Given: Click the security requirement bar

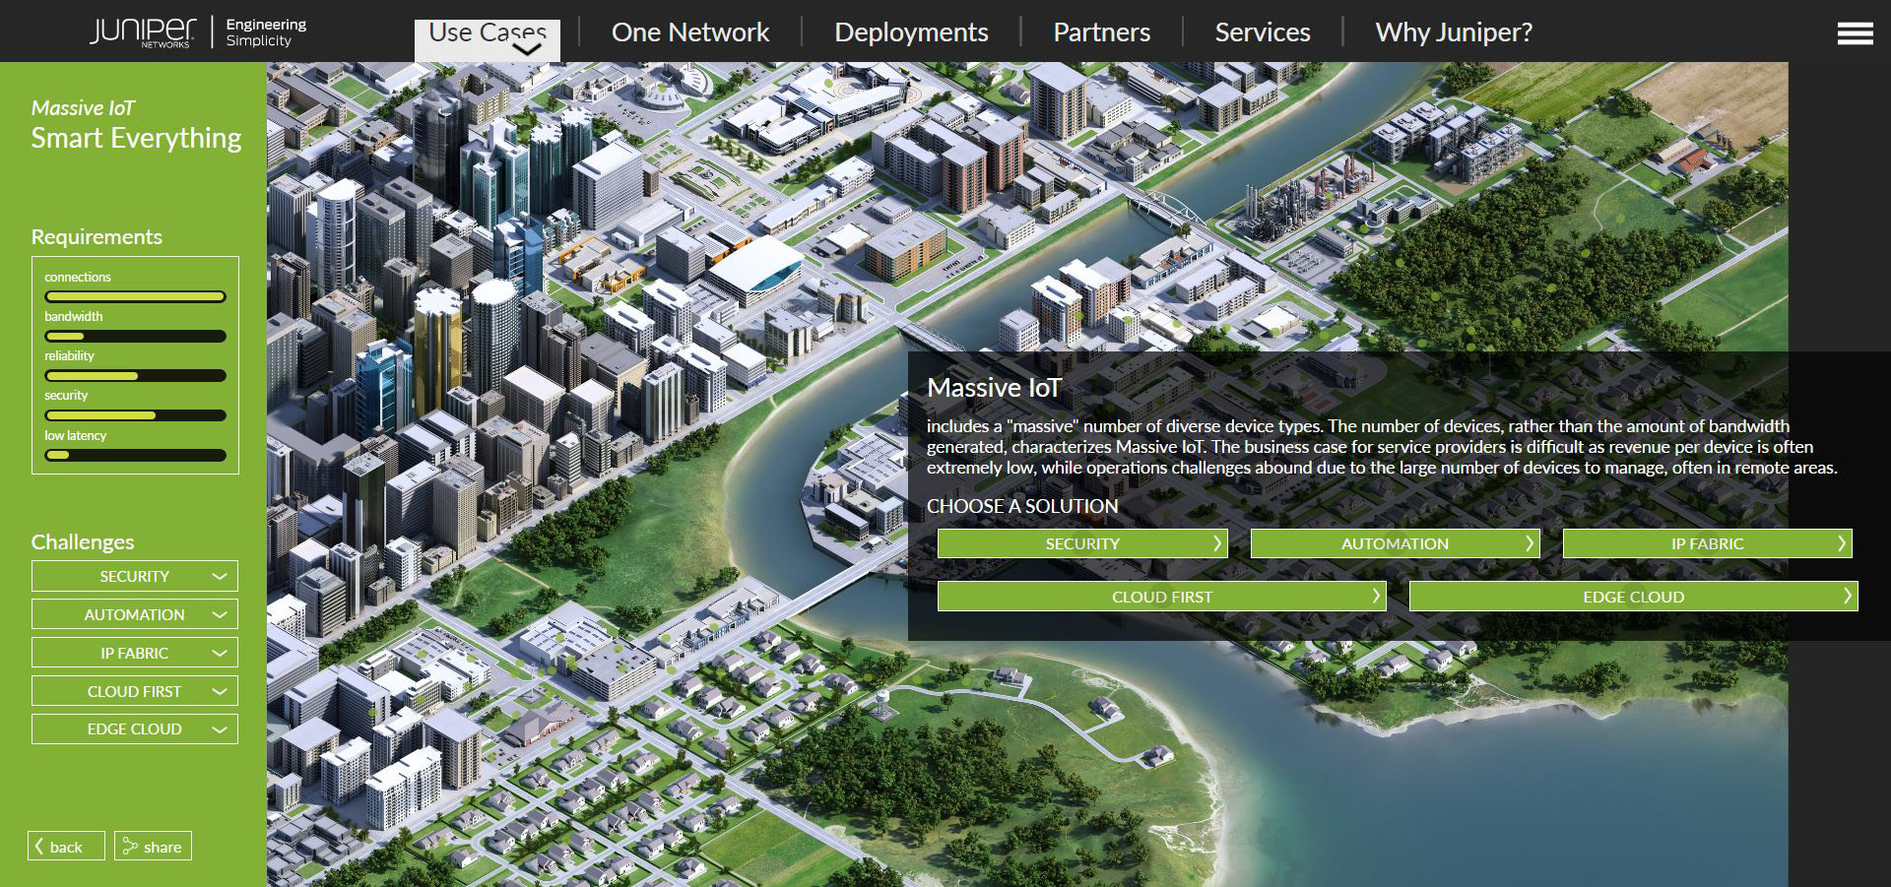Looking at the screenshot, I should 135,415.
